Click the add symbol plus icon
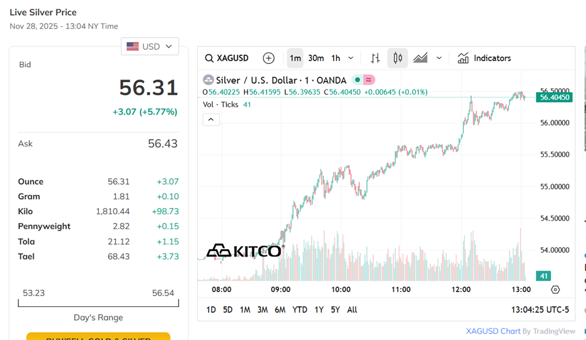This screenshot has width=586, height=340. point(269,58)
